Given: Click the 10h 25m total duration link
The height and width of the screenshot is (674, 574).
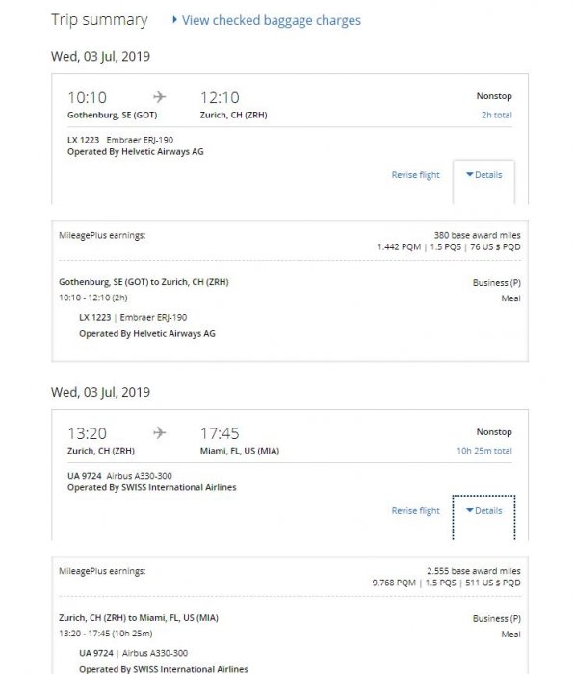Looking at the screenshot, I should pyautogui.click(x=484, y=451).
